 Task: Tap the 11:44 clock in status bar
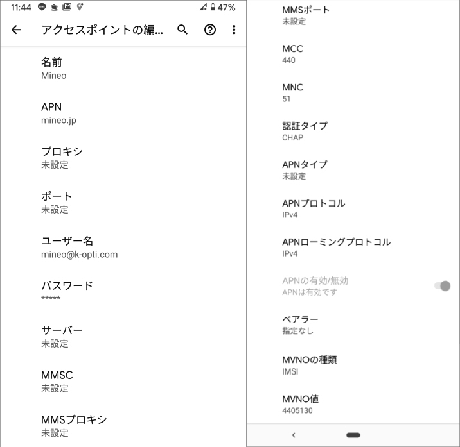pos(21,7)
